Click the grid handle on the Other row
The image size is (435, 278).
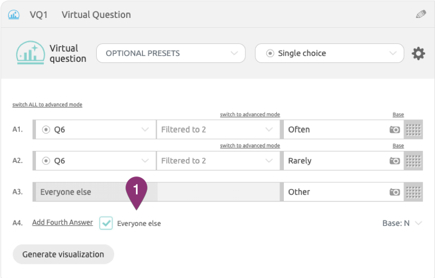pos(413,192)
